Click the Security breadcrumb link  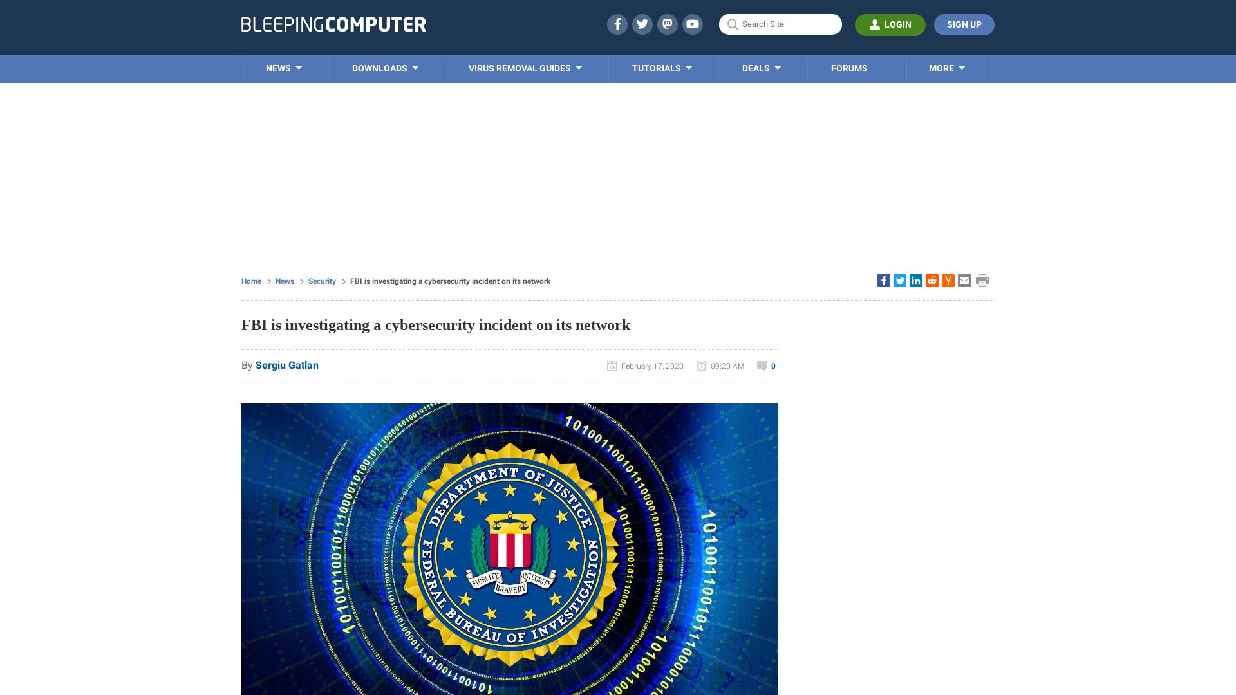point(322,281)
